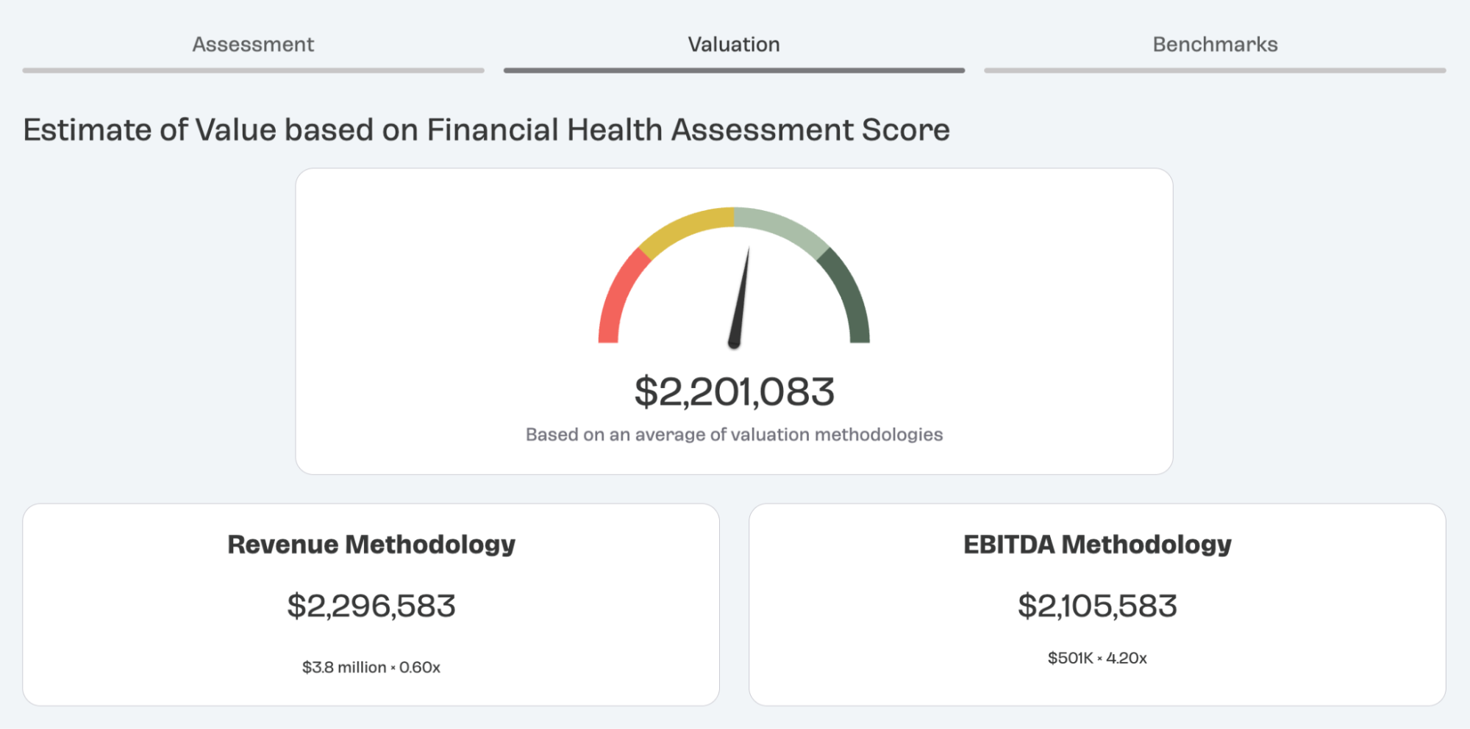Select the Valuation tab
The width and height of the screenshot is (1470, 729).
click(x=734, y=45)
